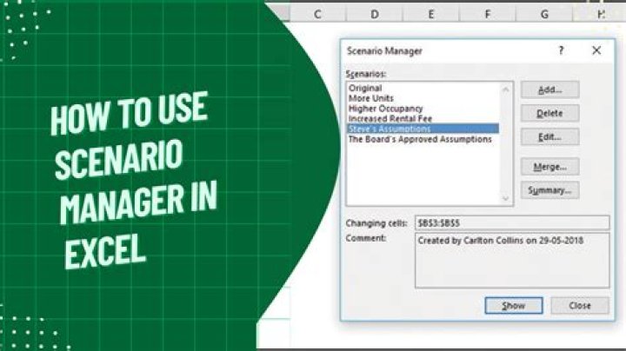Open the Summary... report options
Screen dimensions: 626x351
pos(549,190)
